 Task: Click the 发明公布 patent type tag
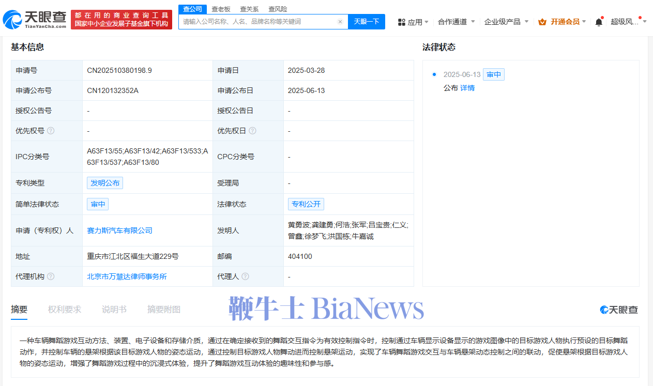click(105, 183)
